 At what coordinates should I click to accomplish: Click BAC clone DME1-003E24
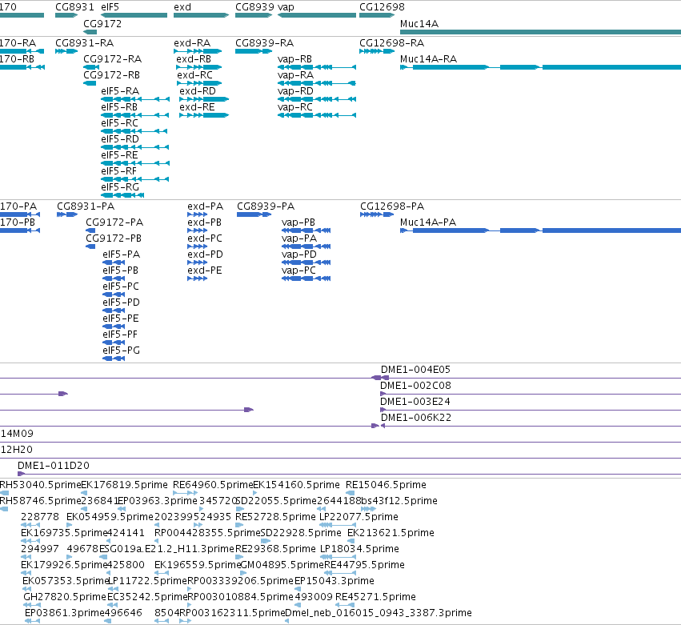415,402
